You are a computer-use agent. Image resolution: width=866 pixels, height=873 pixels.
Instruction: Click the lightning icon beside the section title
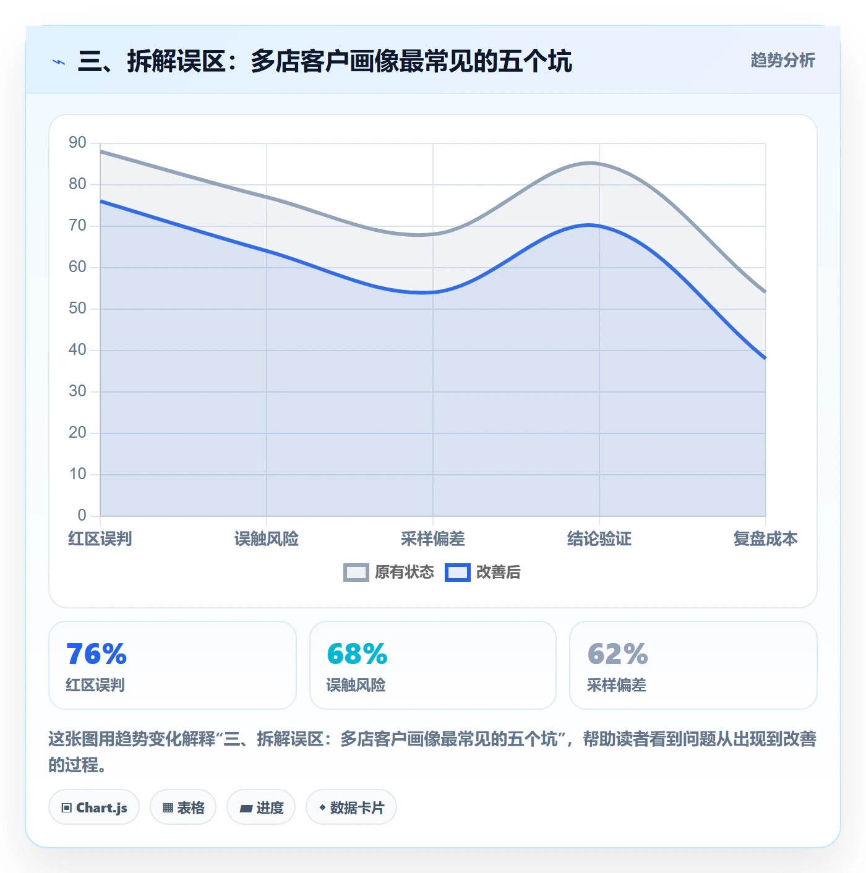coord(59,62)
